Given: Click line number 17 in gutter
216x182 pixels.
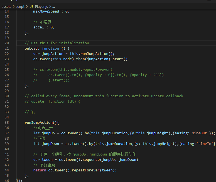Looking at the screenshot, I should (7, 27).
